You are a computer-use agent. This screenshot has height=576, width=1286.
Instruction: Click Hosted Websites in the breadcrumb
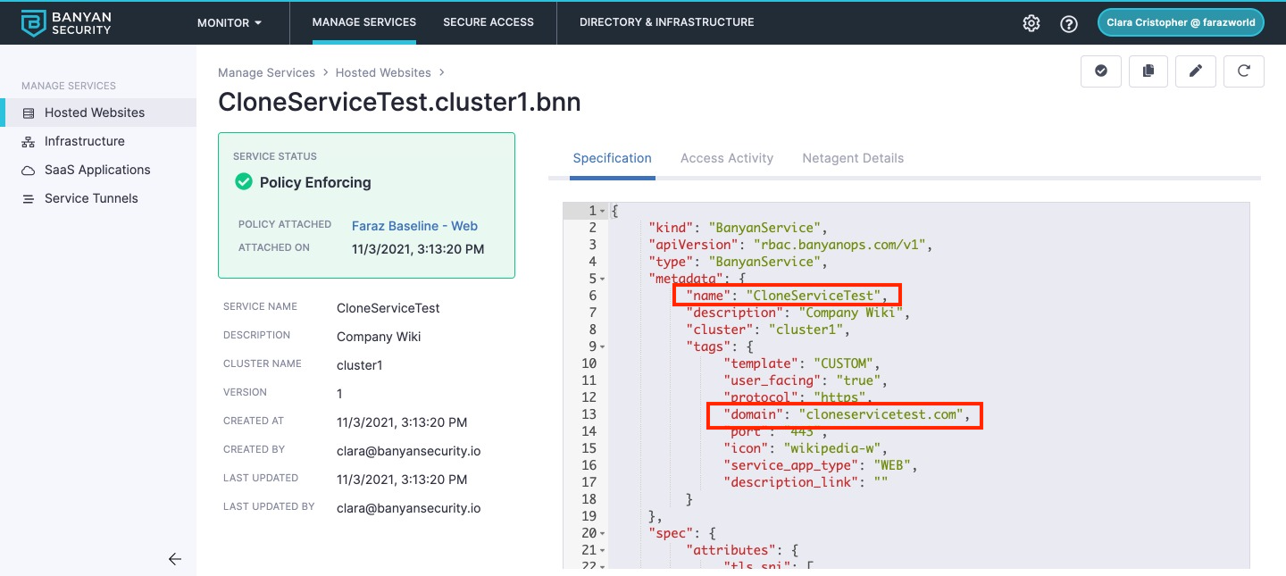(x=383, y=72)
